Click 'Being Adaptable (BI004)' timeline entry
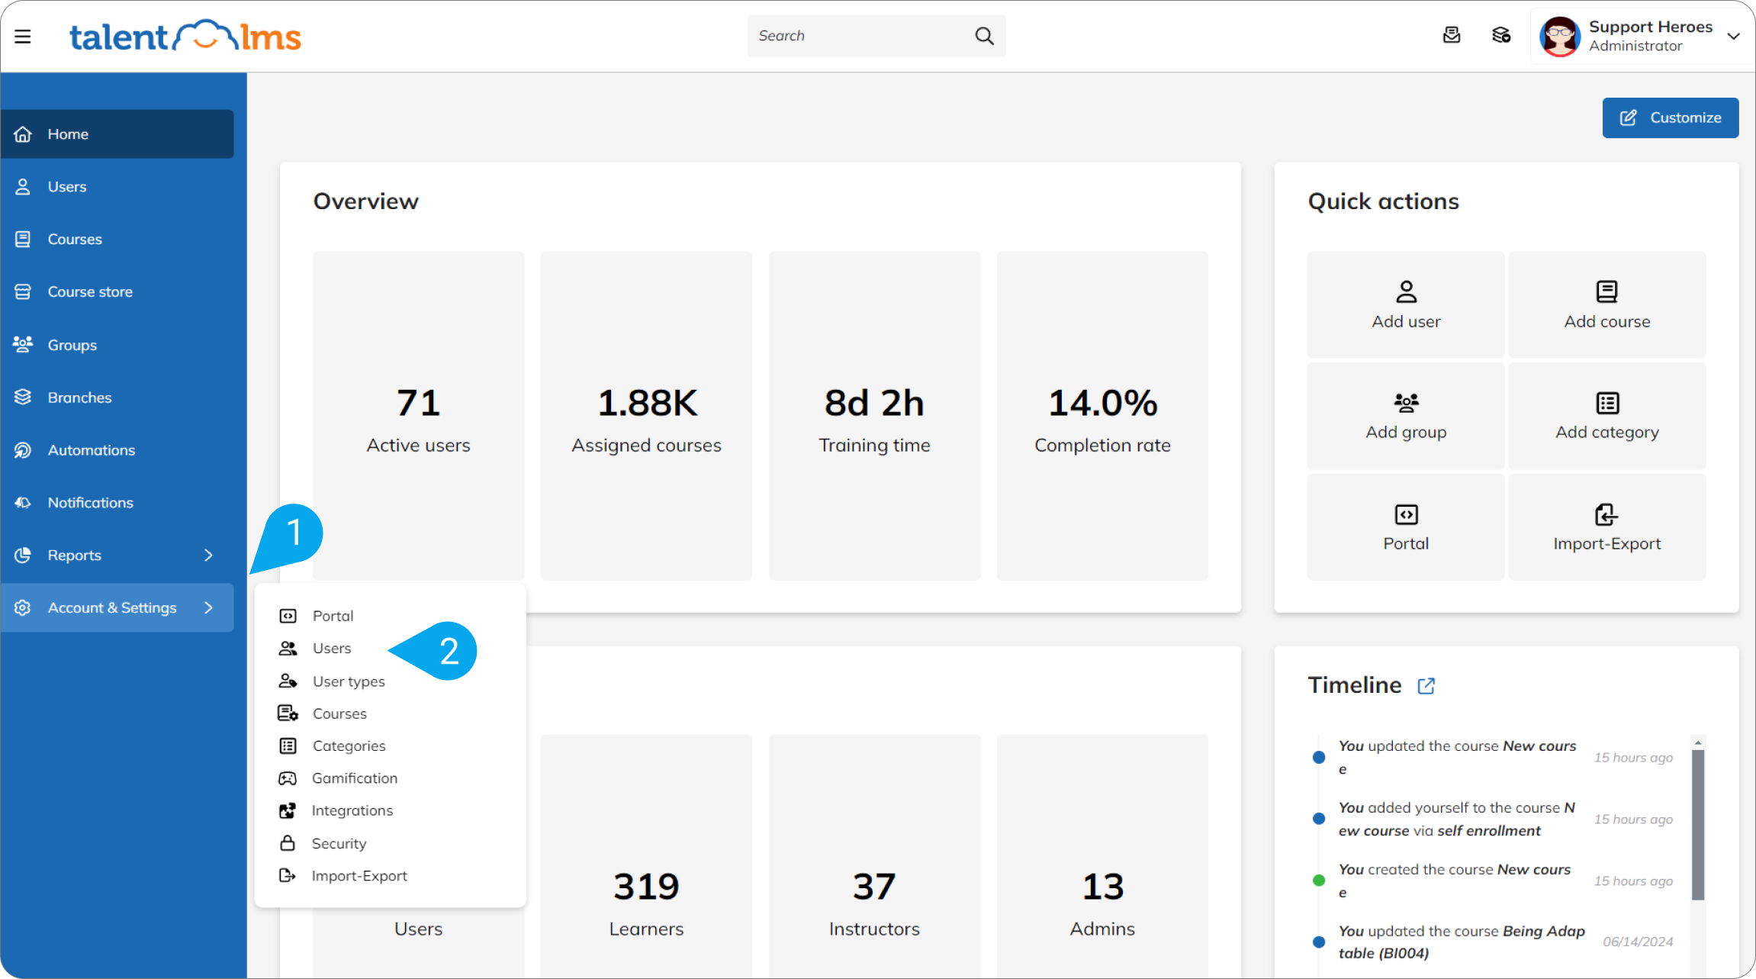The height and width of the screenshot is (979, 1756). pyautogui.click(x=1462, y=942)
